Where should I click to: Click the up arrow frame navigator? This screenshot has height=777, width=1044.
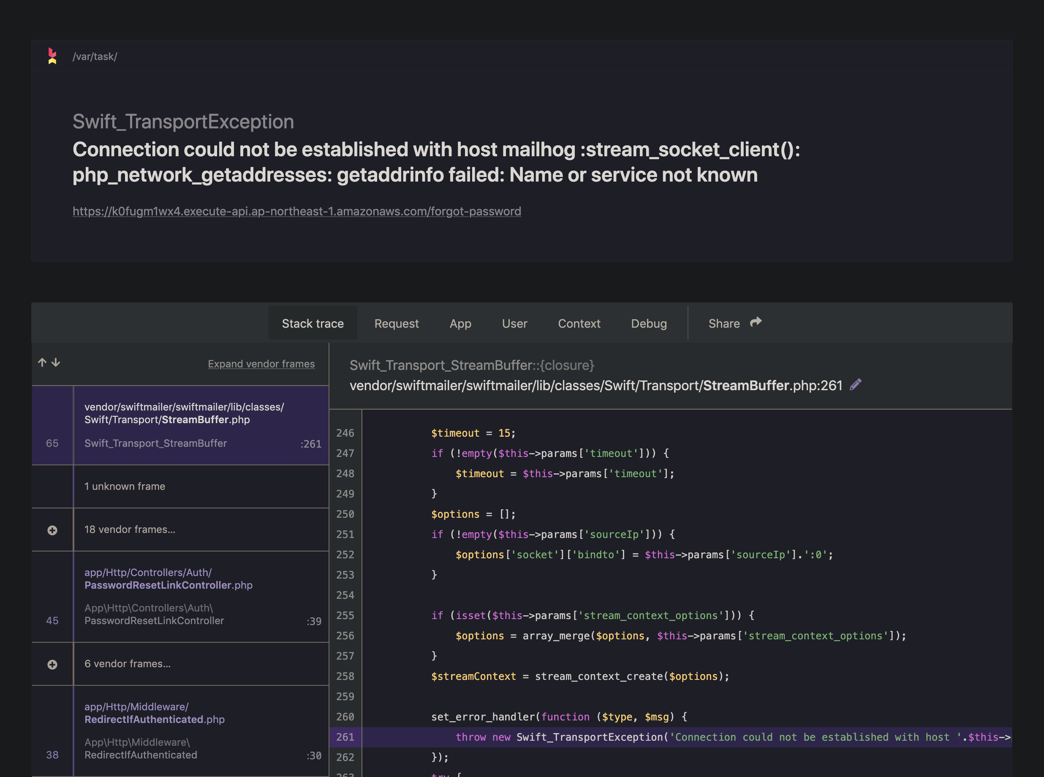(42, 362)
